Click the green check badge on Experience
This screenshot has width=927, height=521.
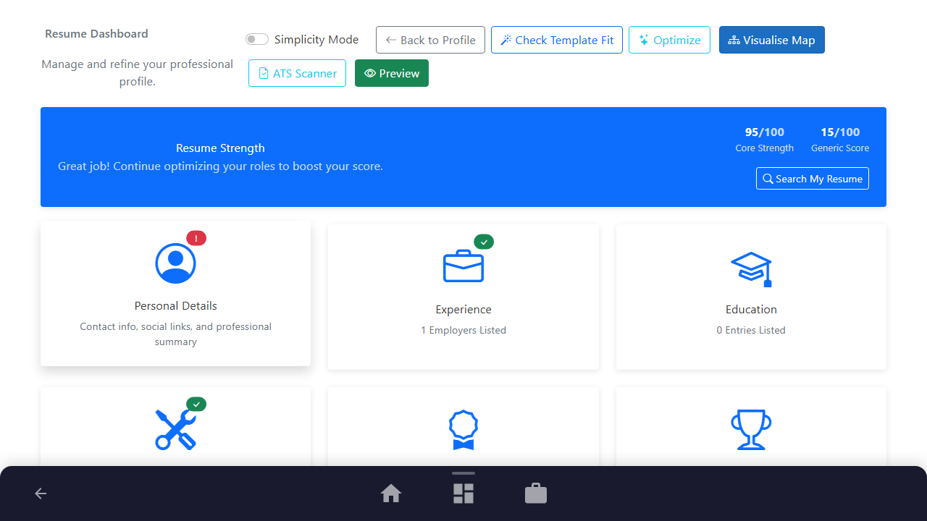484,242
